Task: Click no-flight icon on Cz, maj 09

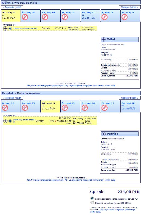Action: click(x=45, y=17)
